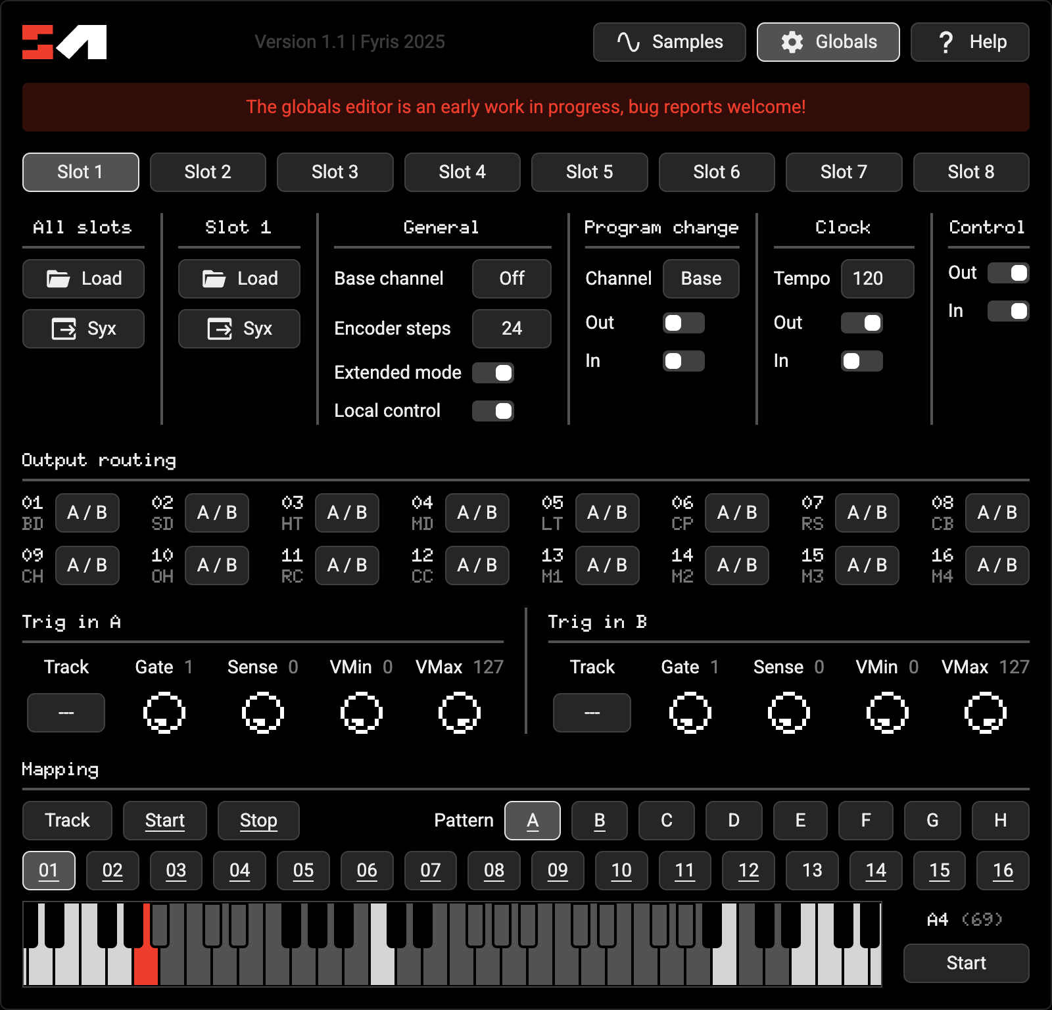The image size is (1052, 1010).
Task: Disable the Local control switch
Action: (493, 411)
